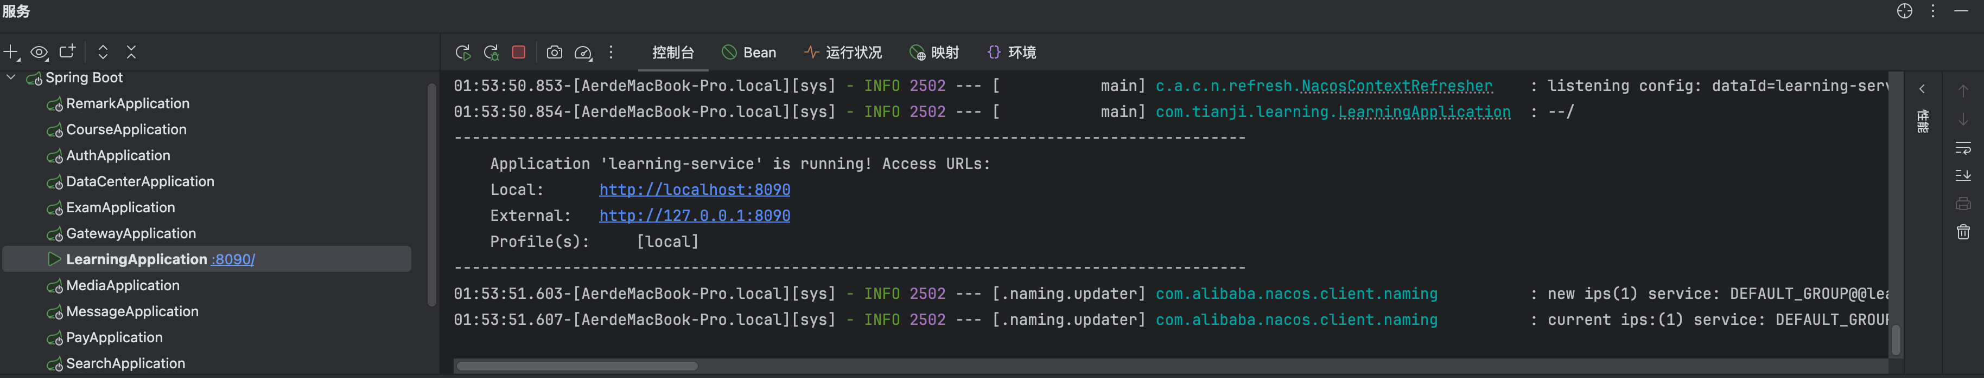
Task: Click the AuthApplication Spring Boot icon
Action: pos(55,157)
